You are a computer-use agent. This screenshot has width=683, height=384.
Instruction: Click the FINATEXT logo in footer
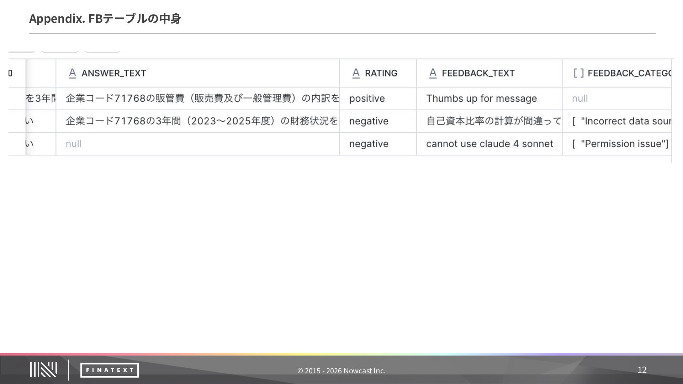click(110, 370)
